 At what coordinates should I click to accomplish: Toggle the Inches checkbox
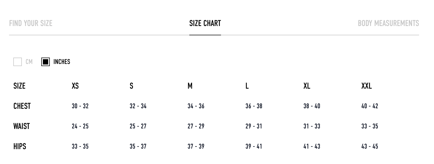[46, 62]
